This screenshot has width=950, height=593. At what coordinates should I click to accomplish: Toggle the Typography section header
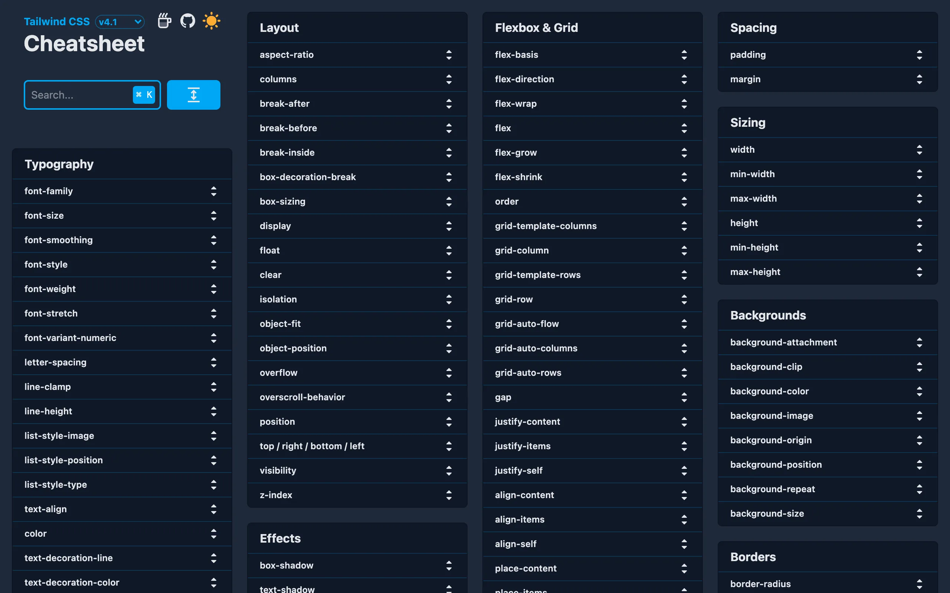[122, 164]
